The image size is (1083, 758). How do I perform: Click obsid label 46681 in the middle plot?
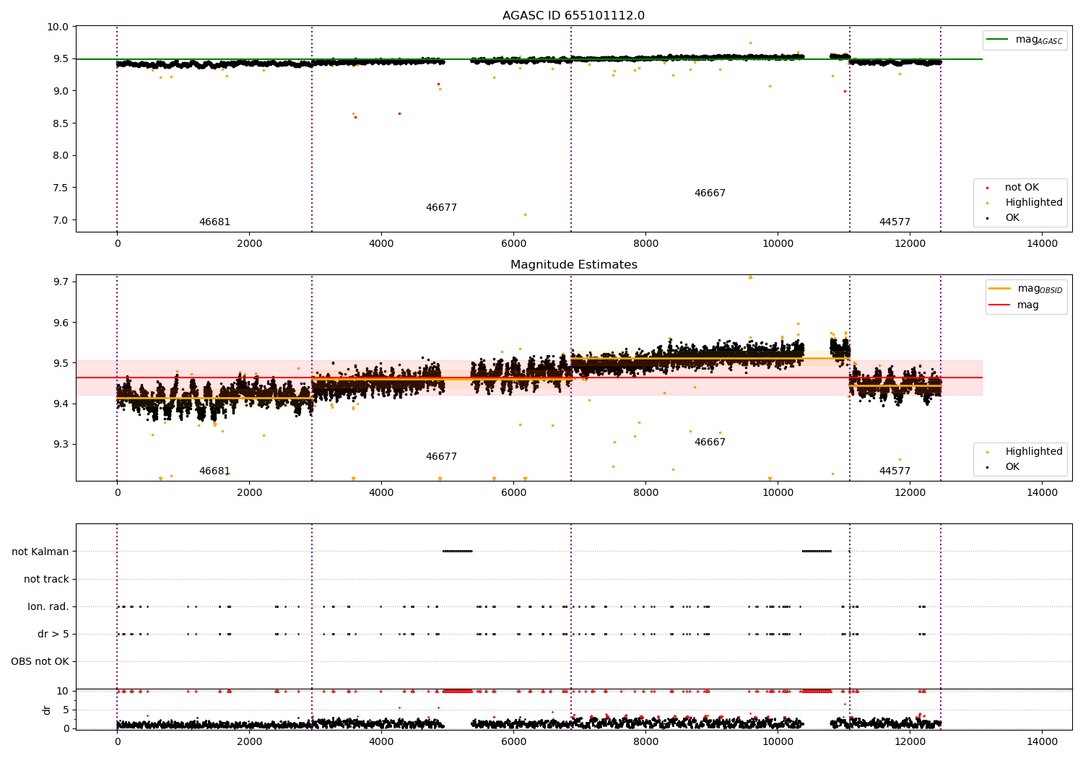point(214,471)
